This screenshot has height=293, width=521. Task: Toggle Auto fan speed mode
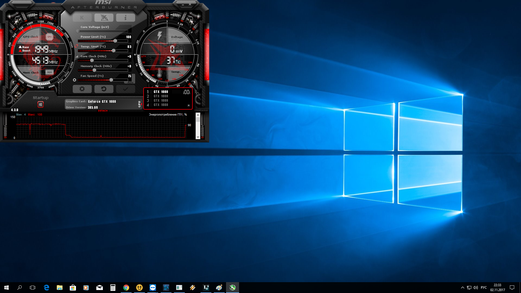click(x=131, y=82)
